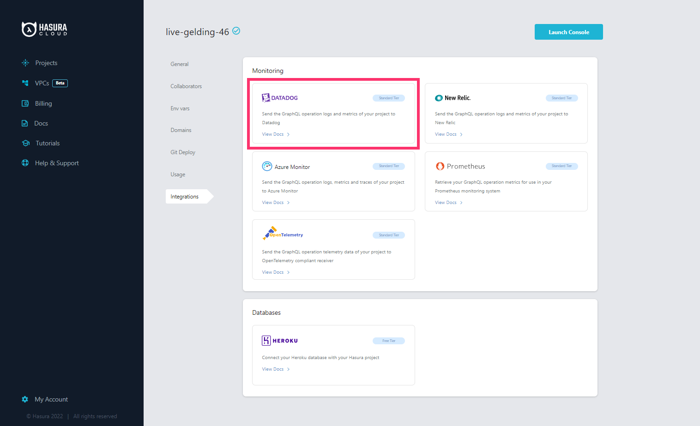Switch to the General settings tab
700x426 pixels.
point(179,64)
